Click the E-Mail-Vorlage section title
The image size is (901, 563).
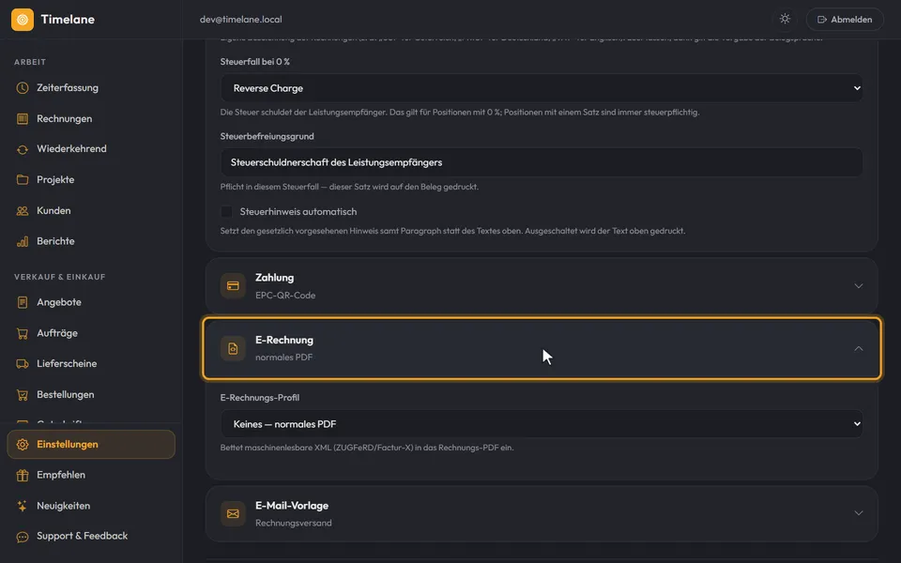point(292,506)
